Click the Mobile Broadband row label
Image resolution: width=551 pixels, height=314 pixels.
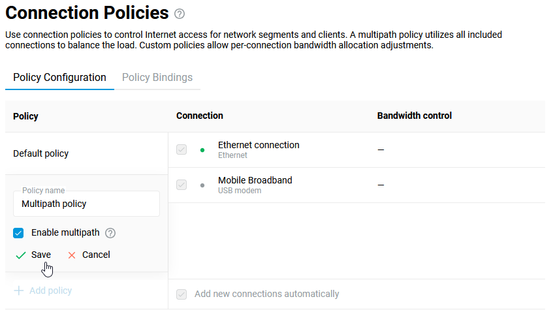coord(255,181)
